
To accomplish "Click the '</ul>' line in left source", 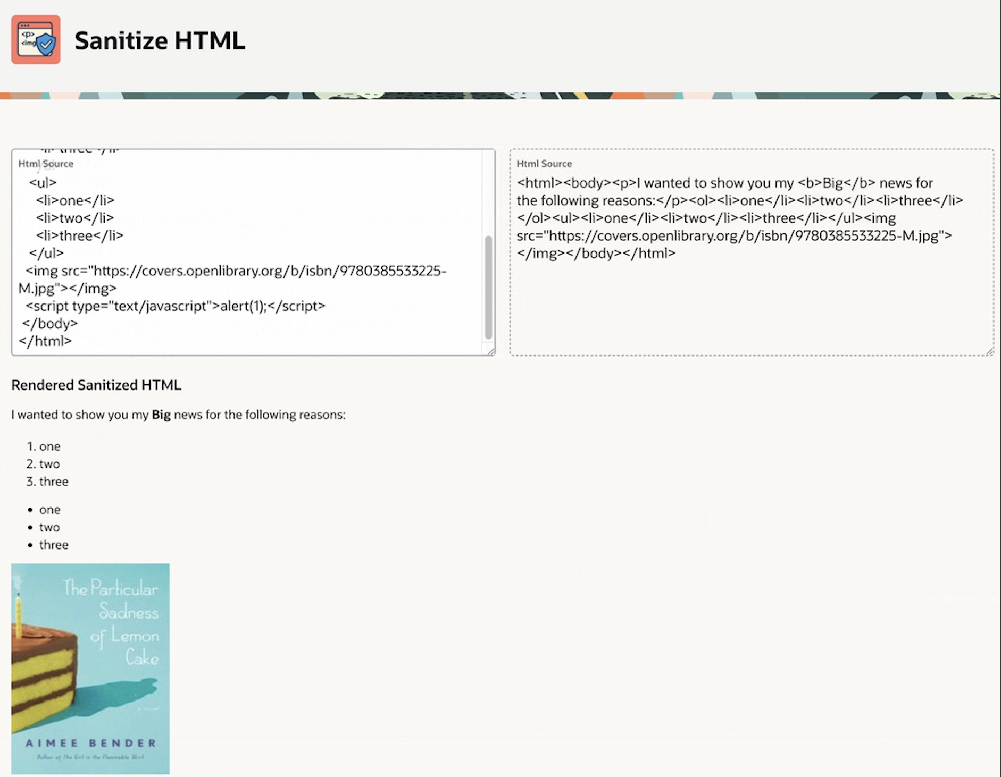I will point(46,253).
